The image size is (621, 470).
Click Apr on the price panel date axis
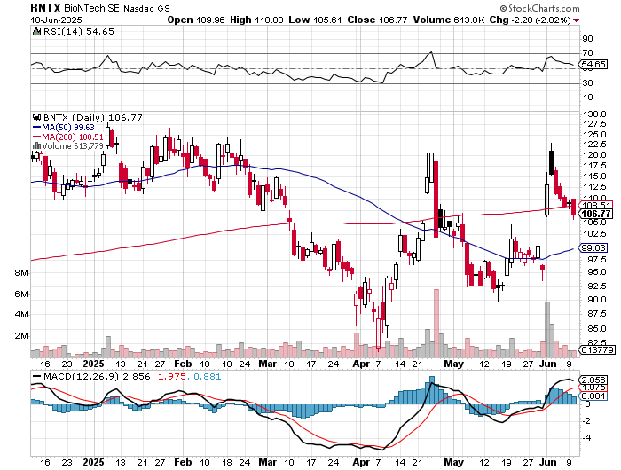coord(361,364)
